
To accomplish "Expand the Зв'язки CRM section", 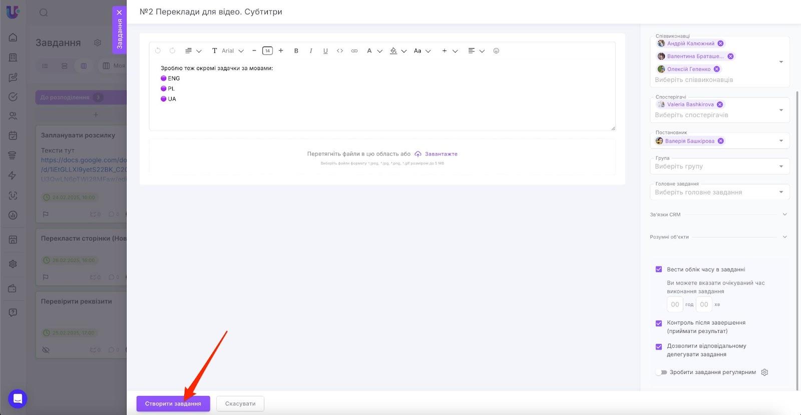I will pos(719,214).
